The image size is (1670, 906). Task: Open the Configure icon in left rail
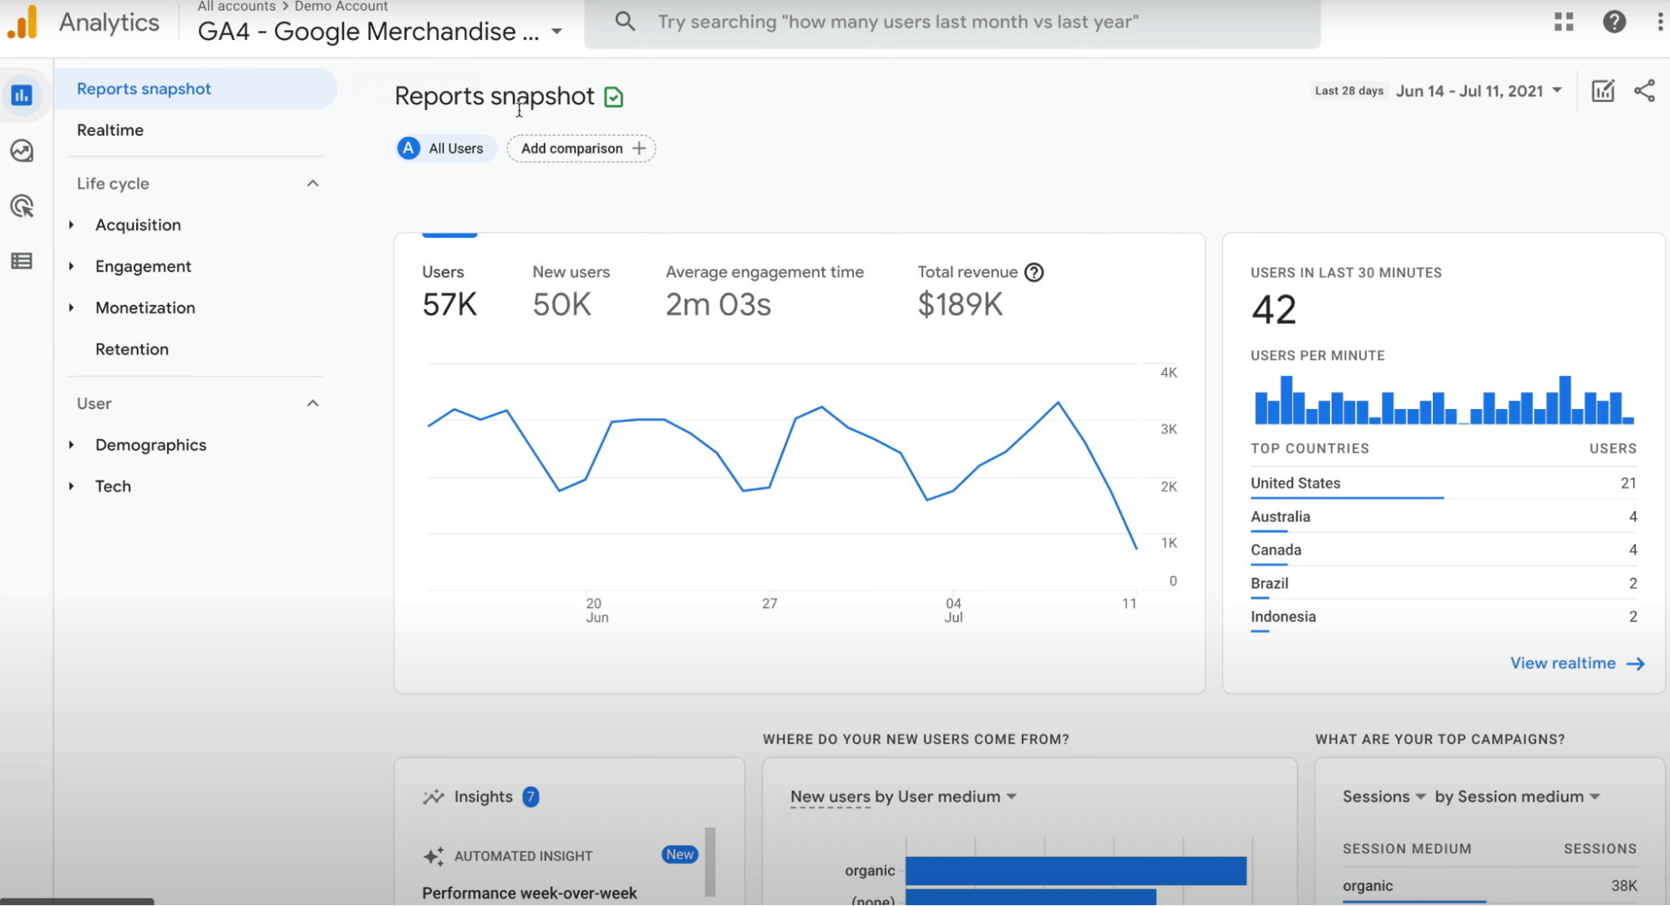[x=22, y=261]
